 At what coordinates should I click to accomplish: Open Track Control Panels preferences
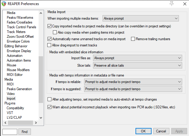(21, 27)
